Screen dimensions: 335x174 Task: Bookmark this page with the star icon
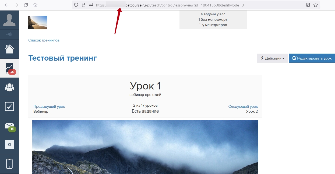[x=316, y=5]
